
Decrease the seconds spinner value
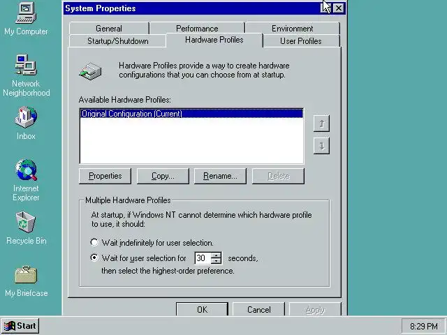pos(217,261)
